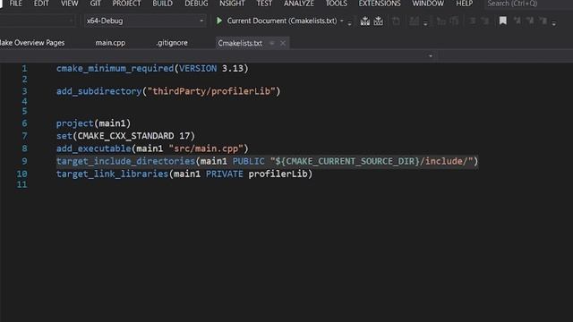Image resolution: width=573 pixels, height=322 pixels.
Task: Open the HELP menu
Action: pyautogui.click(x=464, y=4)
